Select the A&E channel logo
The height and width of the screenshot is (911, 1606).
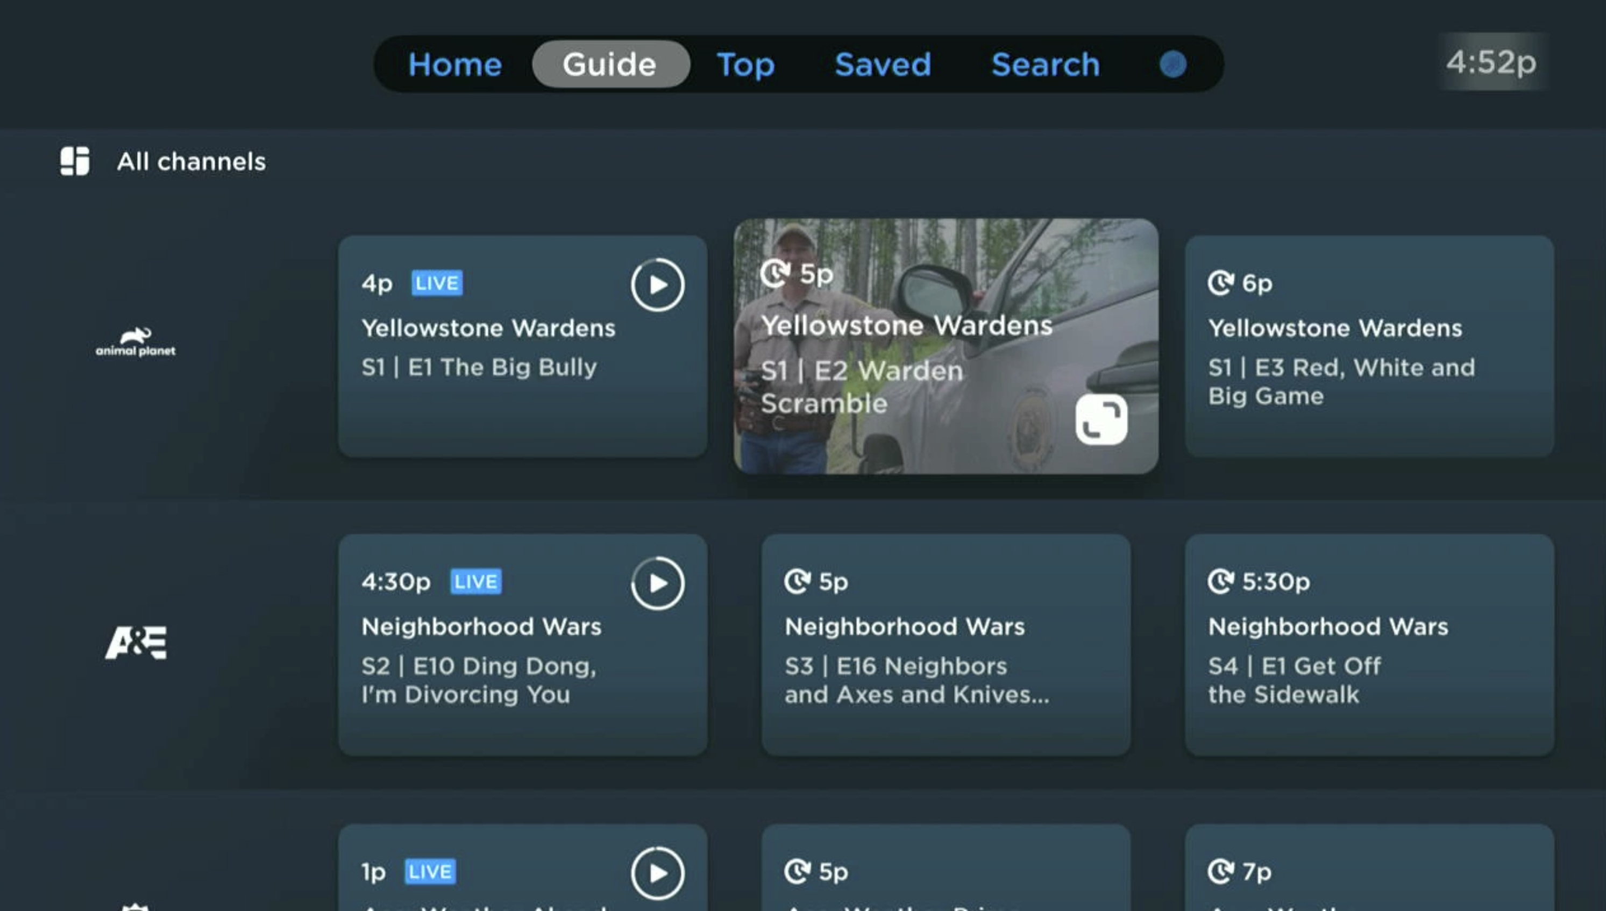tap(136, 642)
